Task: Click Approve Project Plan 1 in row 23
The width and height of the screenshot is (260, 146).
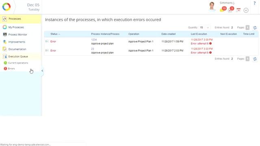Action: [141, 51]
